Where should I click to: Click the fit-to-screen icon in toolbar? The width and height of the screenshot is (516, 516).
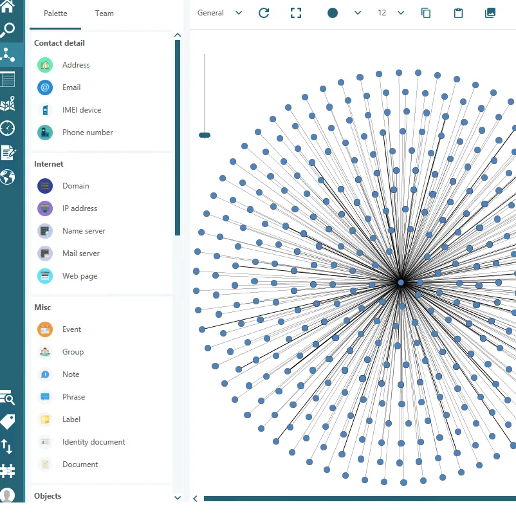coord(296,13)
